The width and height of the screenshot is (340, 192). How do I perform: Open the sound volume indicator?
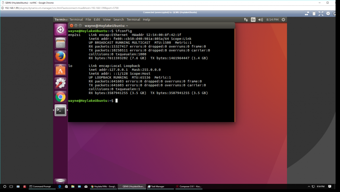pyautogui.click(x=260, y=19)
